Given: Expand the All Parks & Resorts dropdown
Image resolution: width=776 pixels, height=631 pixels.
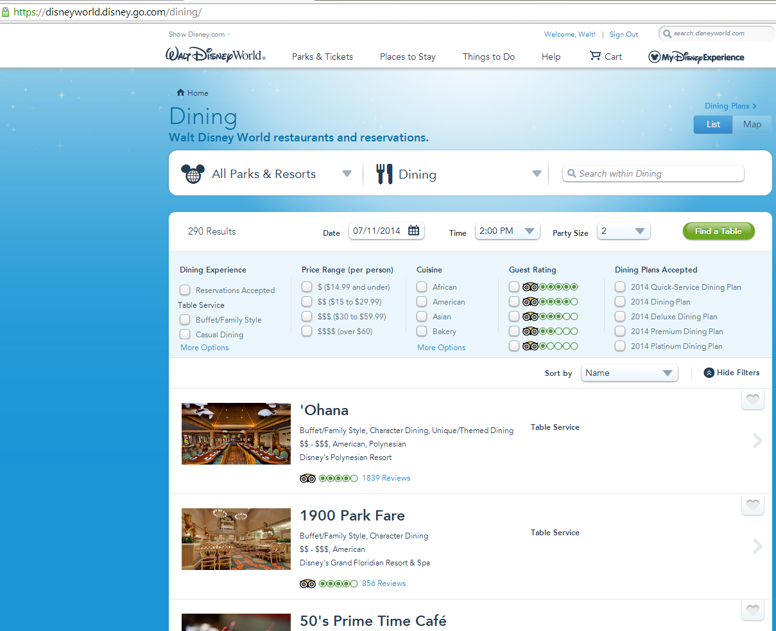Looking at the screenshot, I should (347, 173).
